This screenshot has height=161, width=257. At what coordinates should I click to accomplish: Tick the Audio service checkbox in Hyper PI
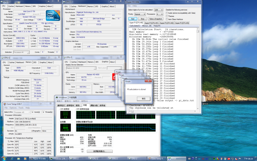tap(167, 13)
